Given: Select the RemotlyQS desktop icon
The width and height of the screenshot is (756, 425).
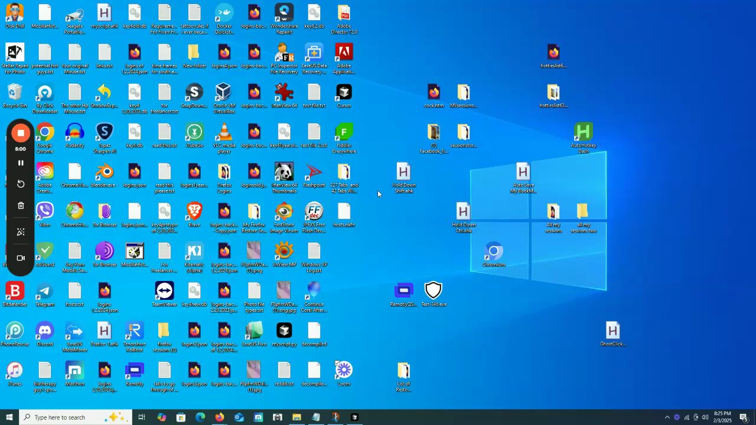Looking at the screenshot, I should coord(404,295).
